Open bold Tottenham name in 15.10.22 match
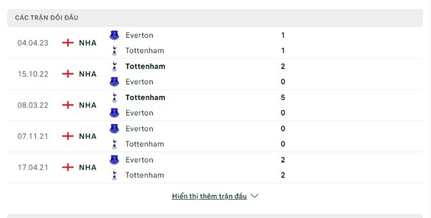This screenshot has height=218, width=431. (145, 66)
